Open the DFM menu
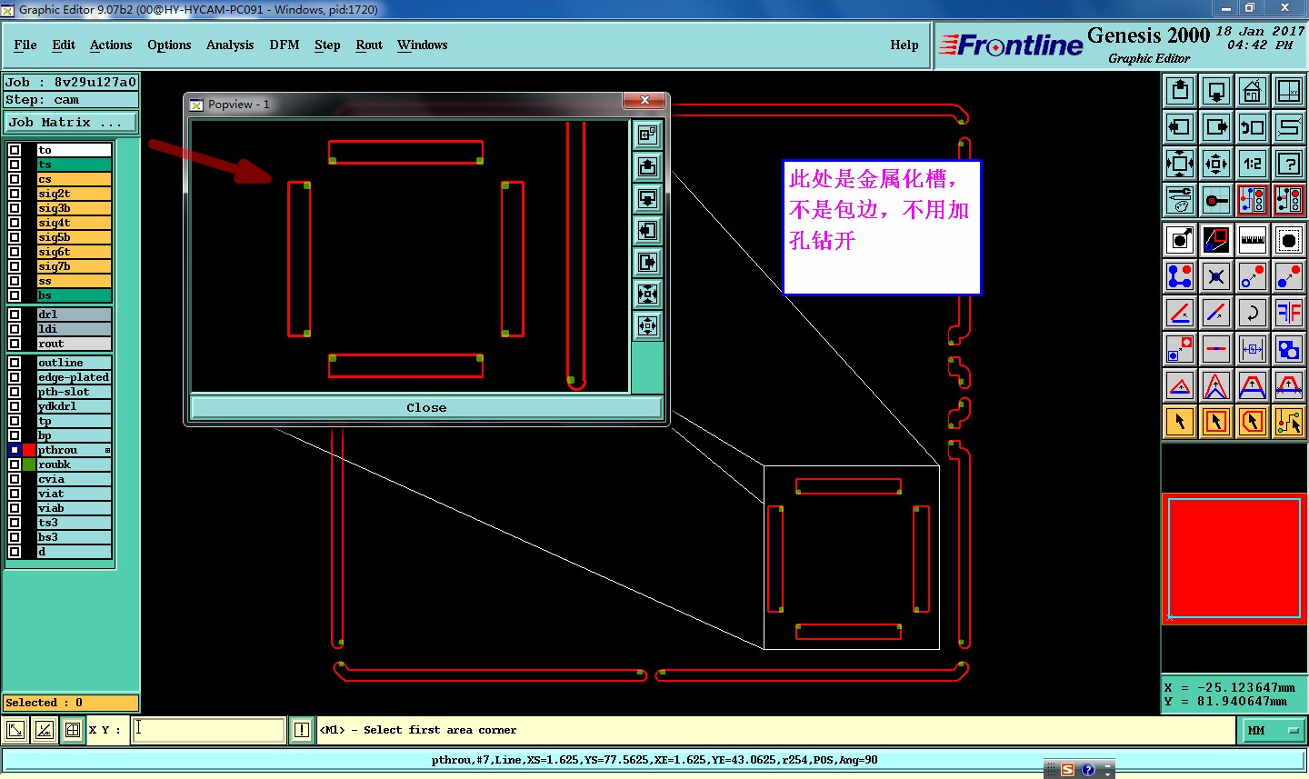Viewport: 1309px width, 779px height. [285, 45]
